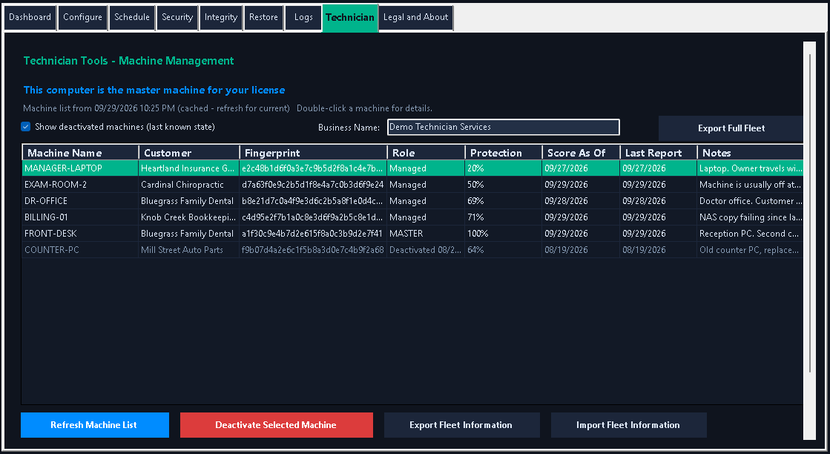
Task: Sort by Notes column header
Action: pyautogui.click(x=750, y=152)
